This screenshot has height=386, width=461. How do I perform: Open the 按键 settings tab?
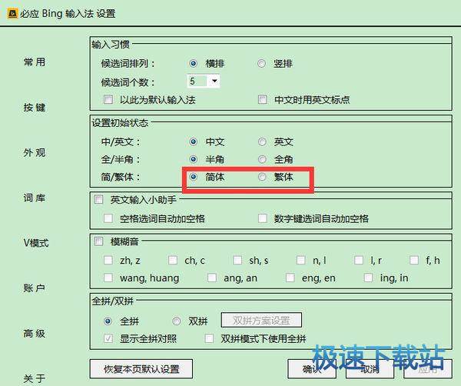click(x=35, y=108)
